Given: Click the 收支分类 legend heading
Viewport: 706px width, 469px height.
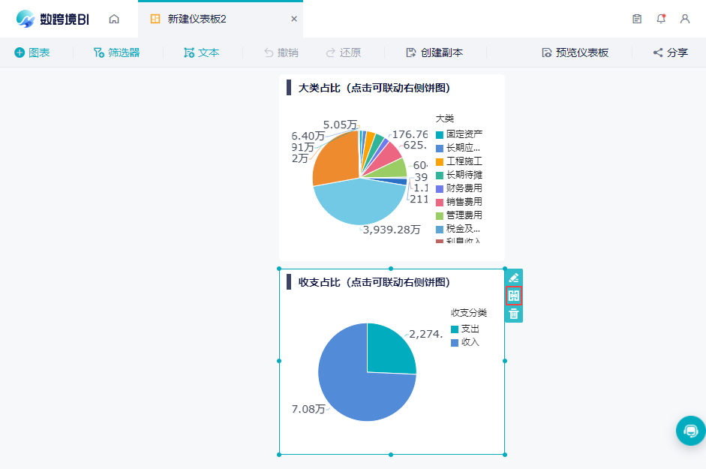Looking at the screenshot, I should pos(469,313).
